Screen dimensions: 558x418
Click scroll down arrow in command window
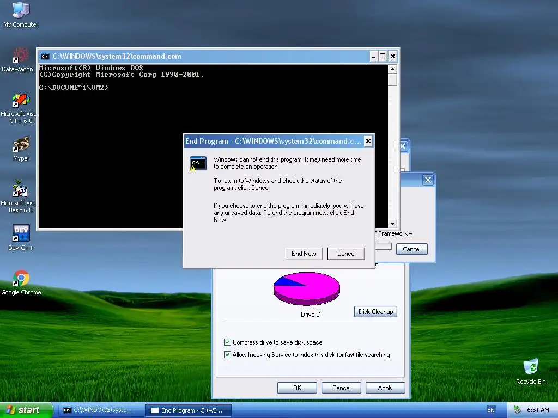392,224
